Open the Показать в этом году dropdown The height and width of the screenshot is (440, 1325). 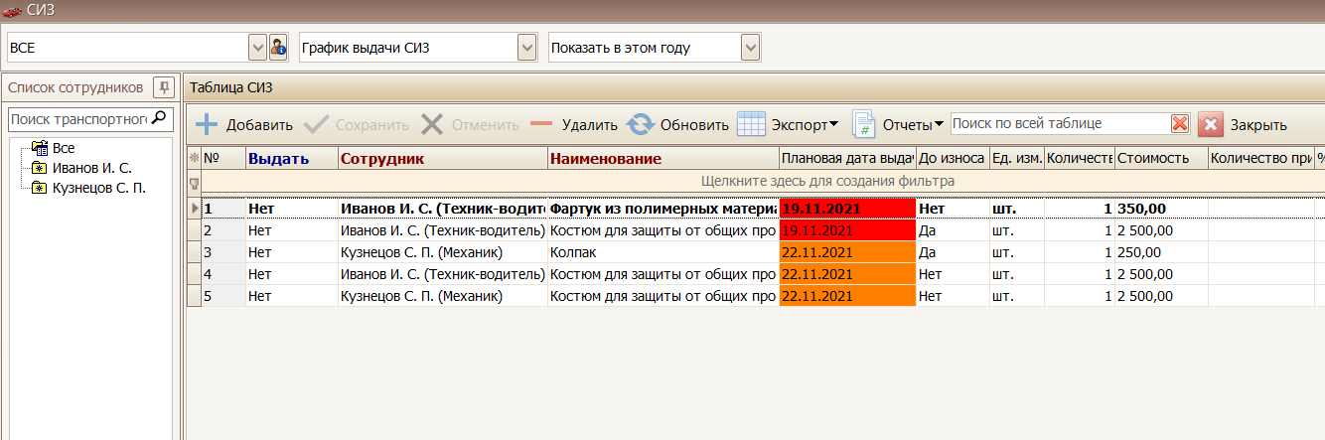click(750, 48)
